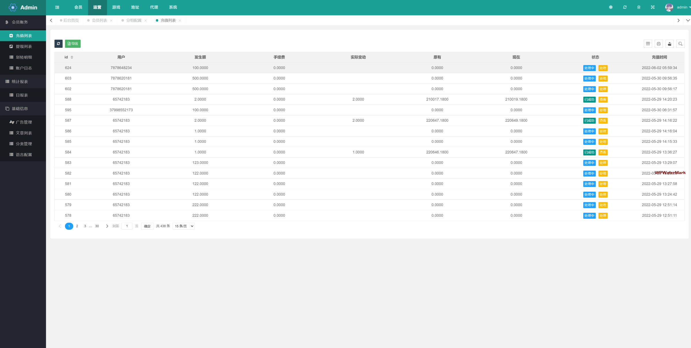Image resolution: width=691 pixels, height=348 pixels.
Task: Open the 会员列表 tab
Action: (x=99, y=20)
